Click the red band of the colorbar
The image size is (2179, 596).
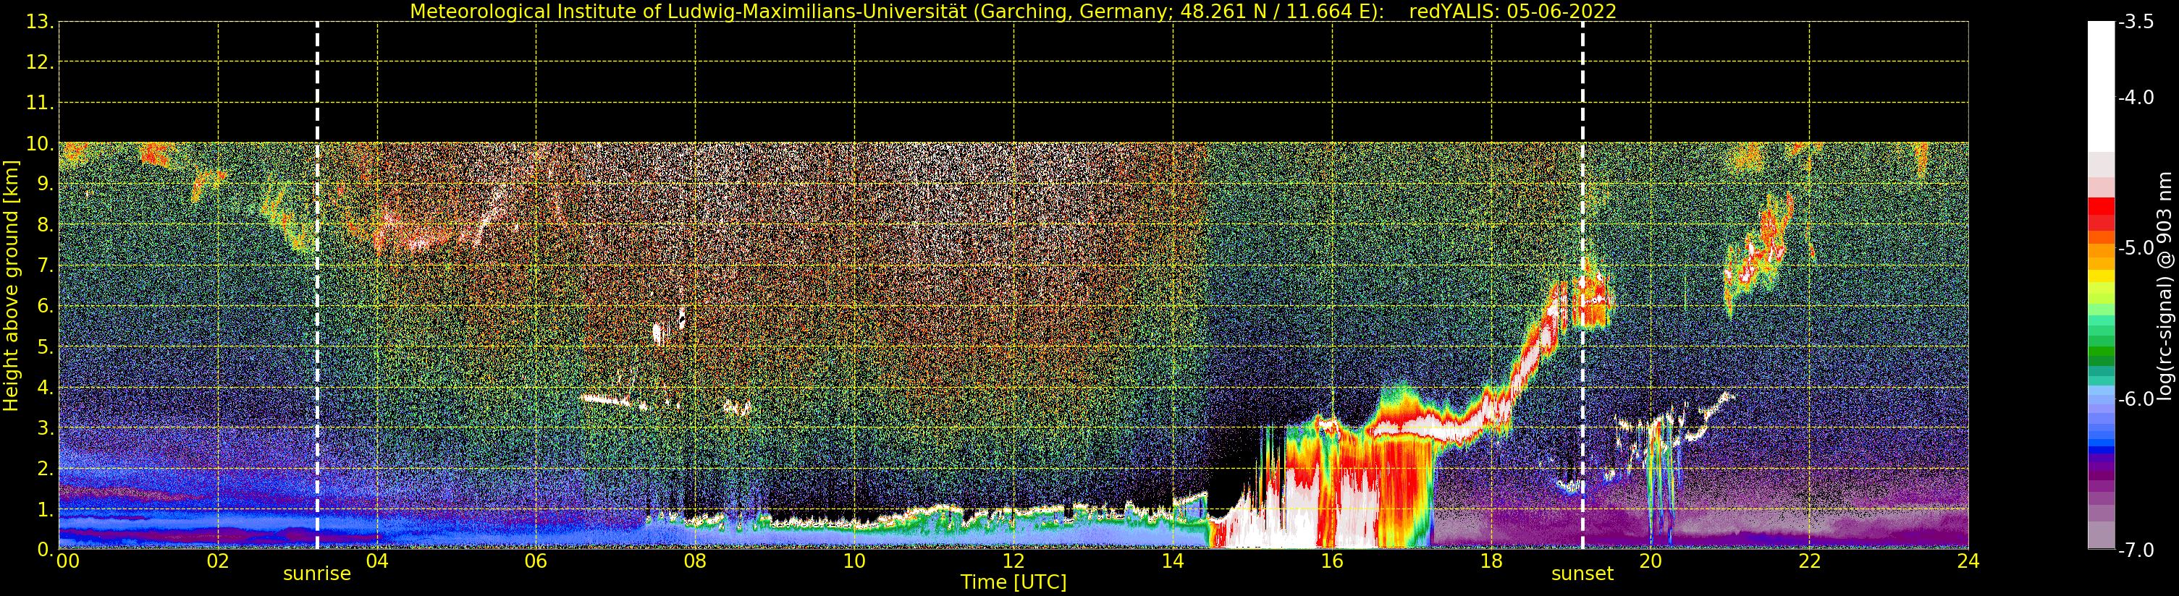point(2101,214)
